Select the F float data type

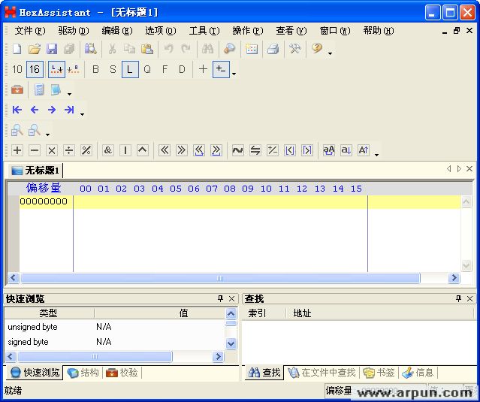coord(165,69)
